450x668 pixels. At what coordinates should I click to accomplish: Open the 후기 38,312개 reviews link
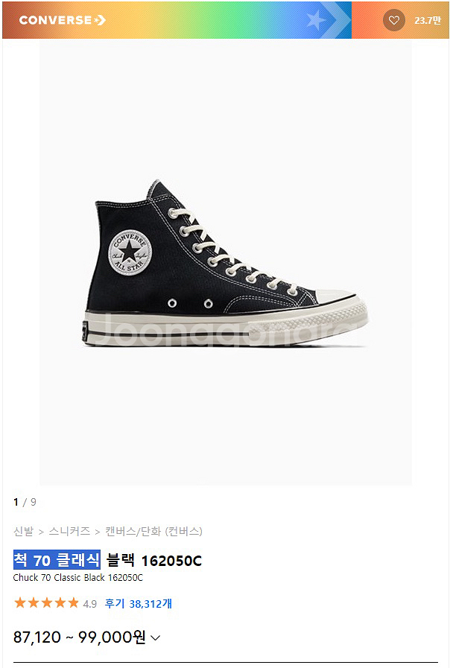click(x=138, y=604)
